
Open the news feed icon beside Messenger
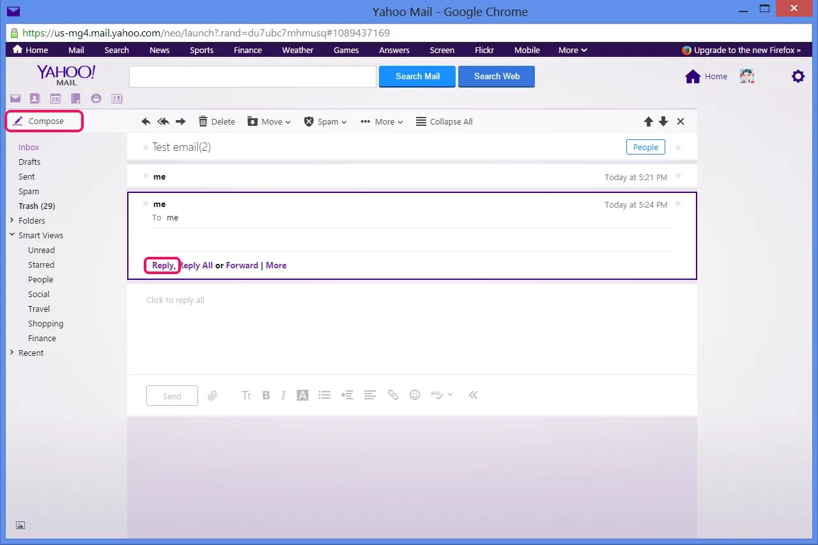(117, 98)
